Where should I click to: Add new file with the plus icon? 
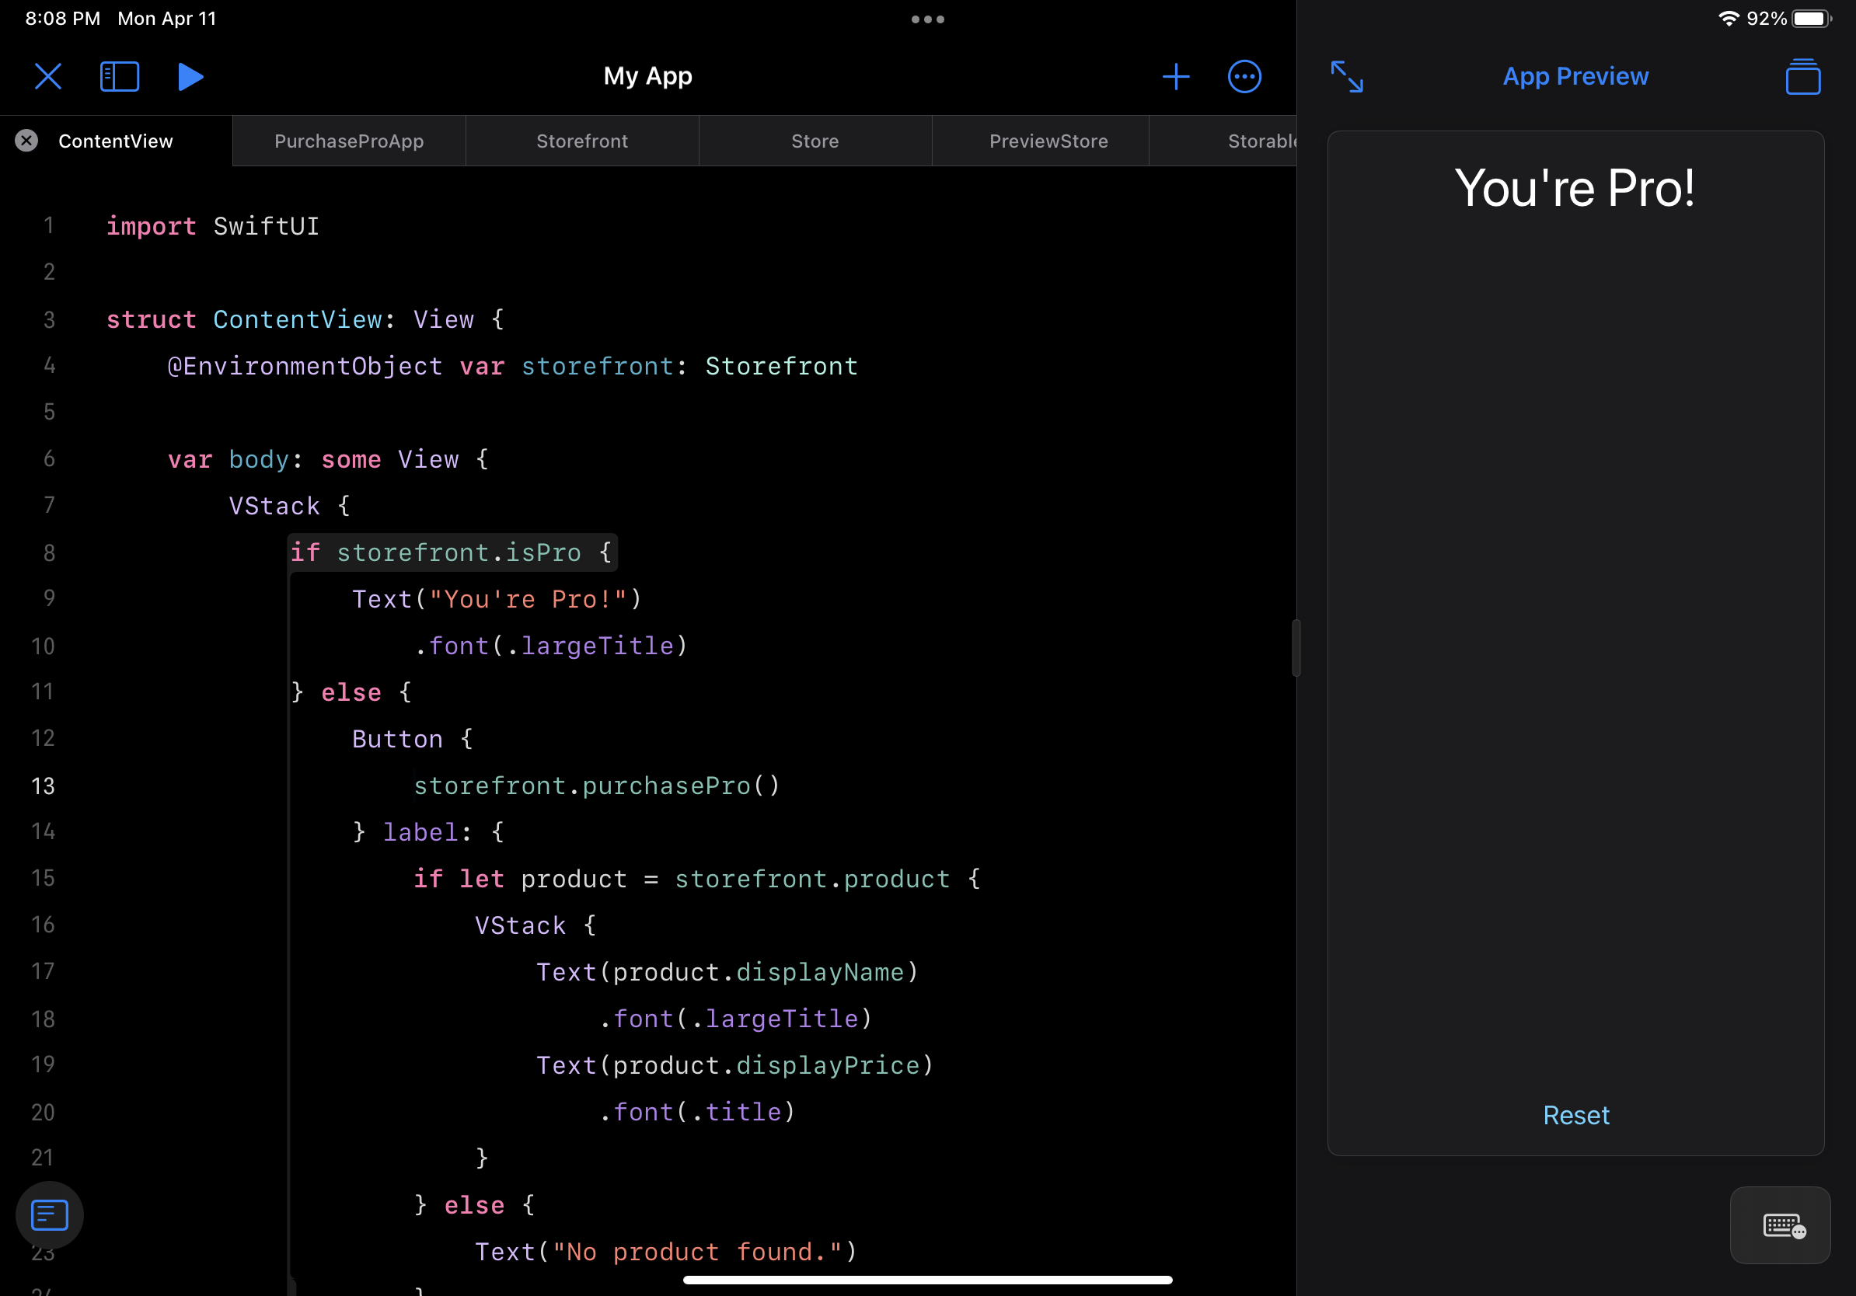click(x=1175, y=77)
